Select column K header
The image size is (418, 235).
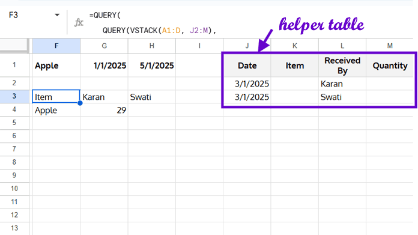294,46
